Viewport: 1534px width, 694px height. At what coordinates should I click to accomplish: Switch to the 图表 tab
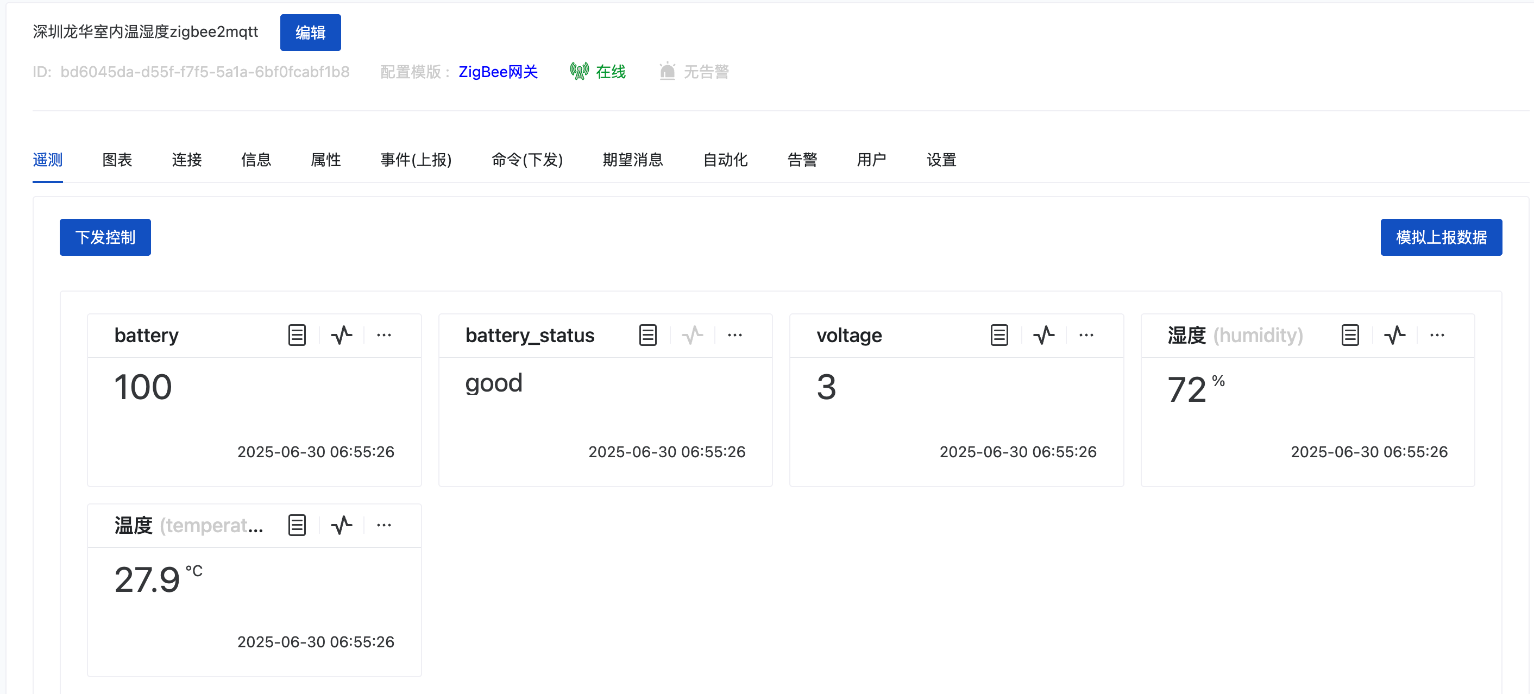(117, 160)
